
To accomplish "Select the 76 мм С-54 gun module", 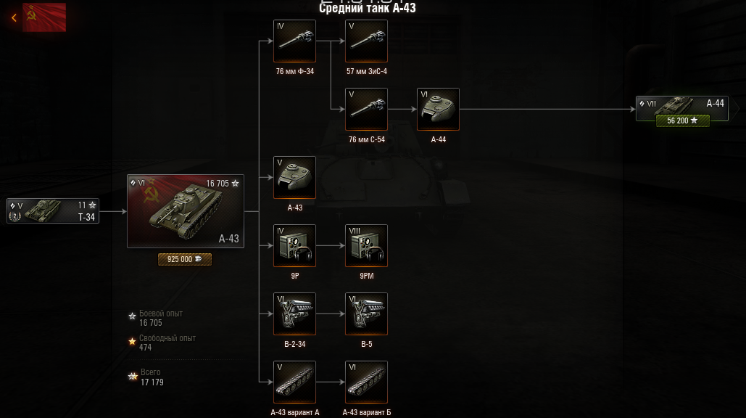I will coord(366,109).
